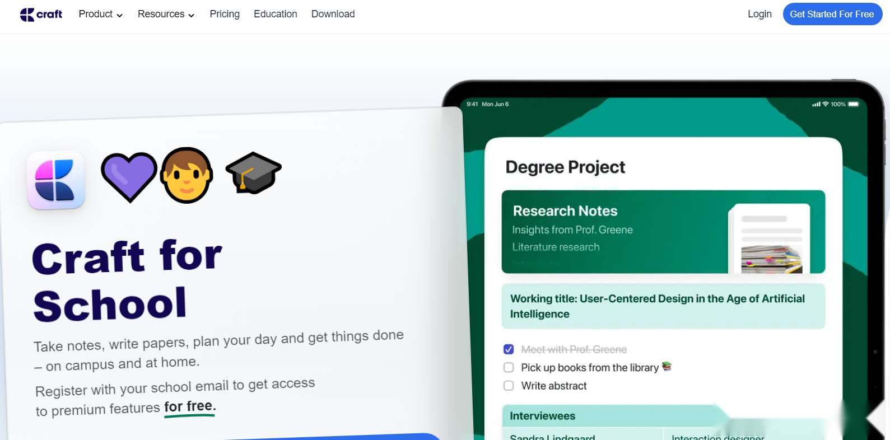Click the Meet with Prof. Greene task text
This screenshot has height=440, width=890.
574,349
